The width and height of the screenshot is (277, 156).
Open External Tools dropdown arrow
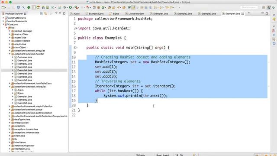[78, 7]
